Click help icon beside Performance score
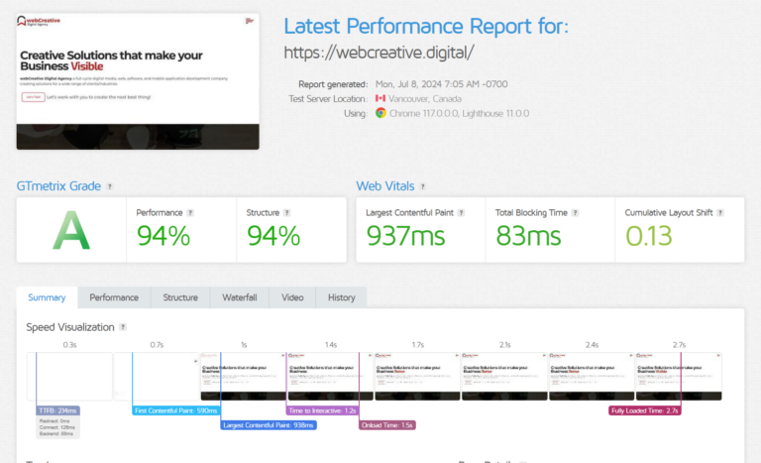Image resolution: width=761 pixels, height=463 pixels. pos(190,212)
